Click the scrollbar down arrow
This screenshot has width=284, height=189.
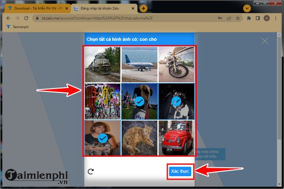279,184
